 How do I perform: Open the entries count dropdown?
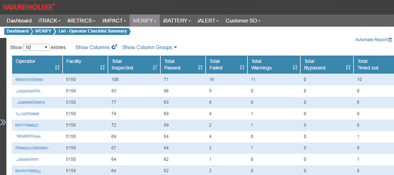36,47
